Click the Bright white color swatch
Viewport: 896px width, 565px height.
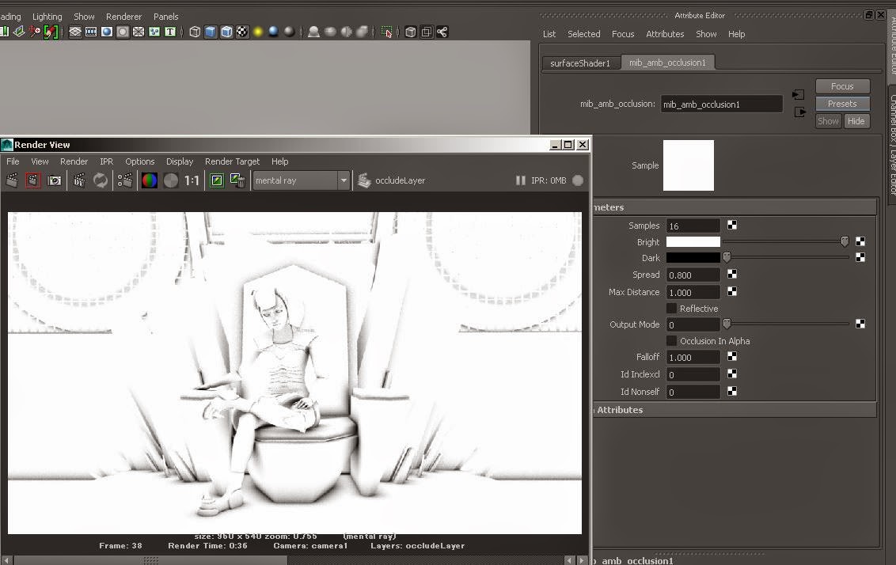point(693,241)
